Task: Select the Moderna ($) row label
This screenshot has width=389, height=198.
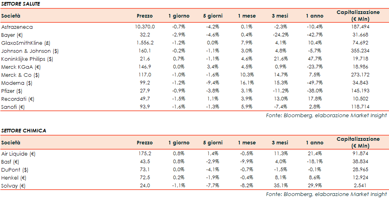Action: pos(17,83)
